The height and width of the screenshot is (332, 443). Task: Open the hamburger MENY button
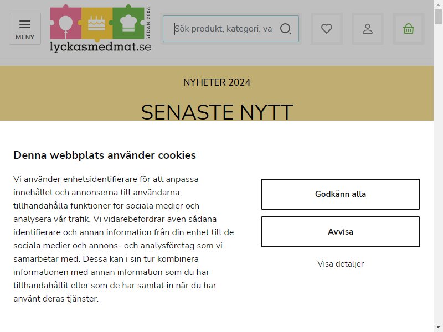point(25,29)
